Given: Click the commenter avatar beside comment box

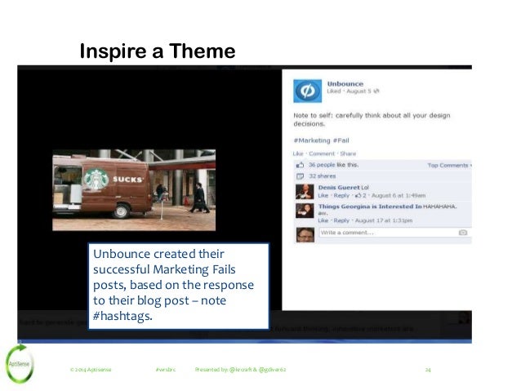Looking at the screenshot, I should click(x=305, y=234).
